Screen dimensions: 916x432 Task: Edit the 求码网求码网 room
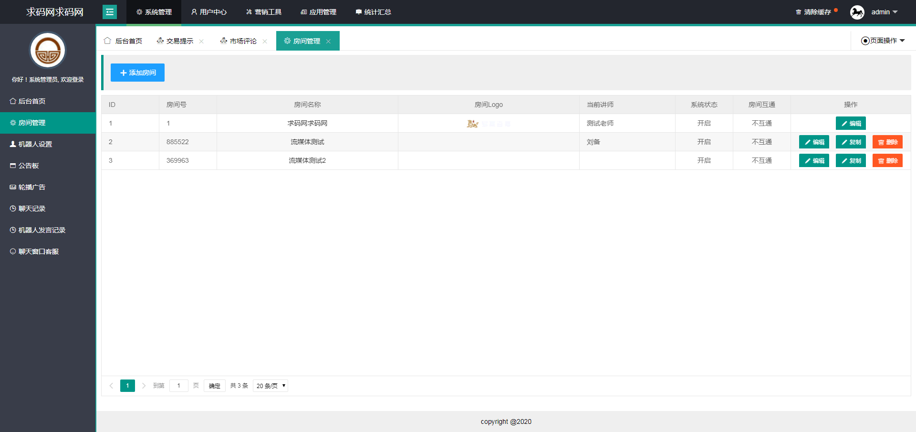click(851, 123)
